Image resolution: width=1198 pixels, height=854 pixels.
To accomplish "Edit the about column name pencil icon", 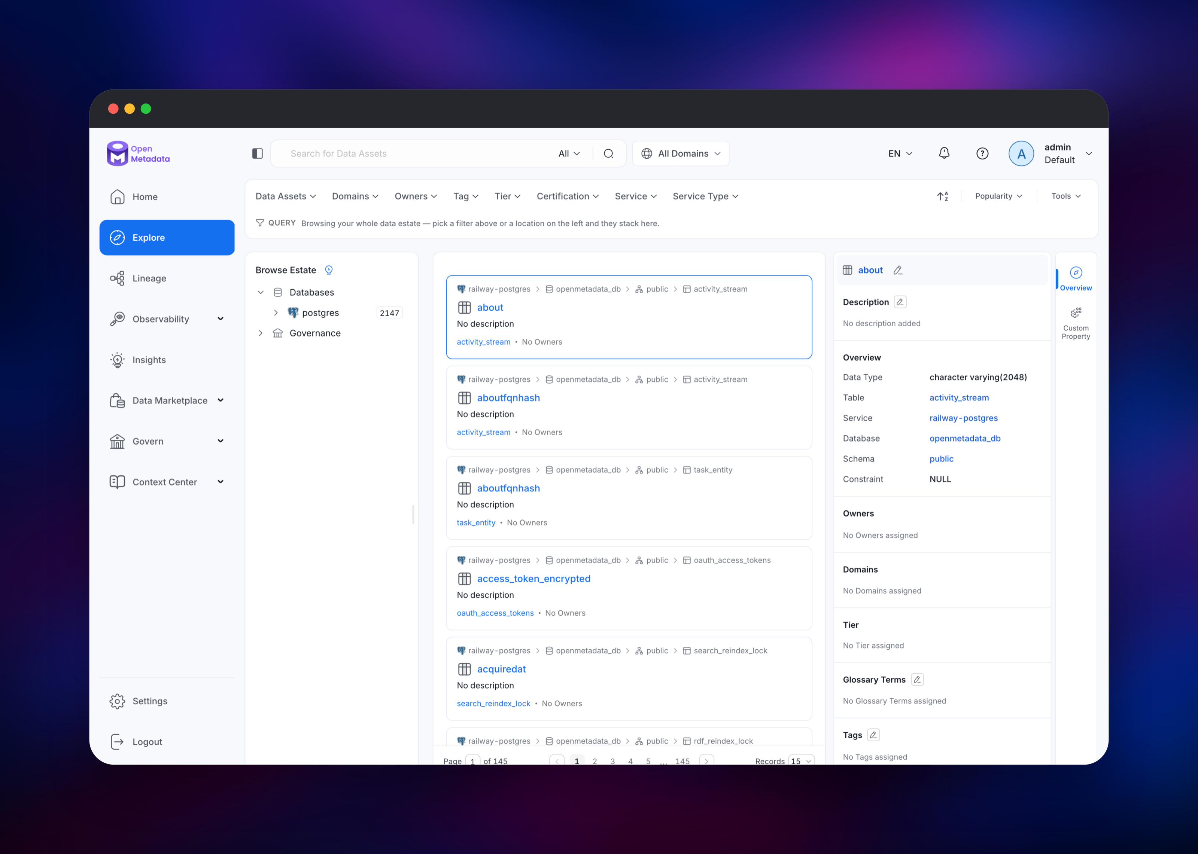I will click(x=898, y=270).
